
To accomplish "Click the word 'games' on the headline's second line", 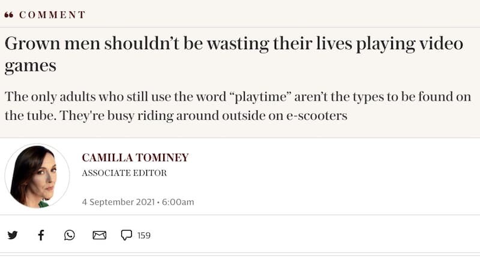I will (x=31, y=66).
